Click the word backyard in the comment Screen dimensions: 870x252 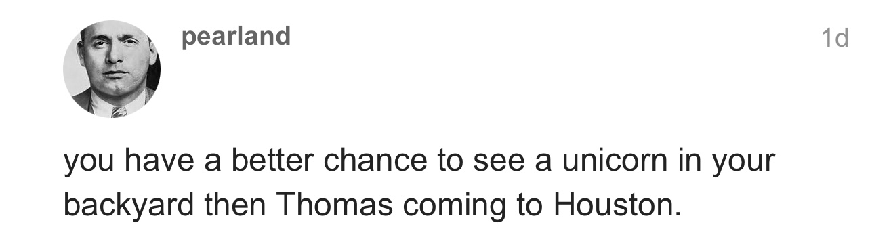click(129, 205)
